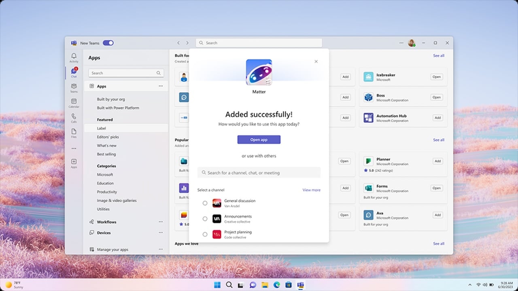The width and height of the screenshot is (518, 291).
Task: Launch Microsoft Edge from the taskbar
Action: 277,285
